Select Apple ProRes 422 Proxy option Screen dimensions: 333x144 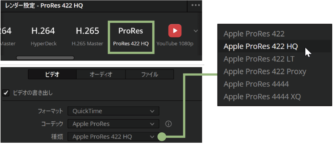(265, 72)
